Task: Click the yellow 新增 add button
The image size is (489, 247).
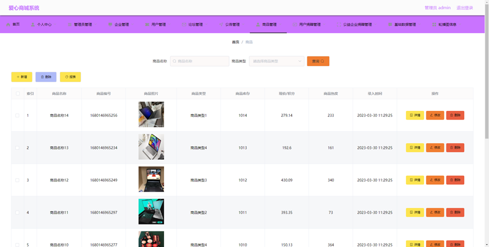Action: click(22, 77)
